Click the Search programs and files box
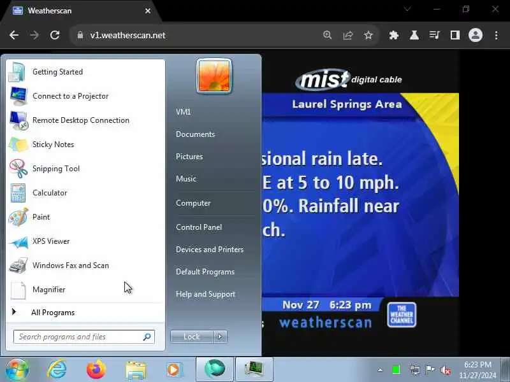The image size is (510, 382). click(84, 337)
